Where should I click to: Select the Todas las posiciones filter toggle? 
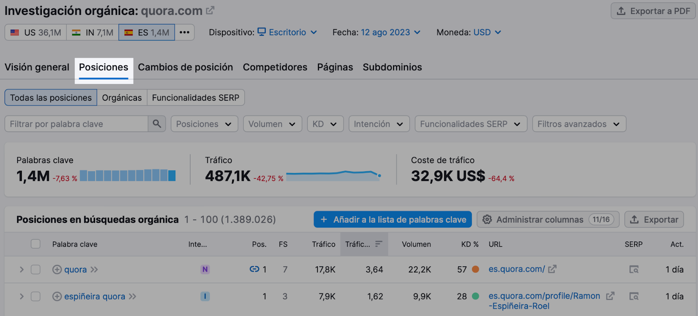pyautogui.click(x=51, y=98)
